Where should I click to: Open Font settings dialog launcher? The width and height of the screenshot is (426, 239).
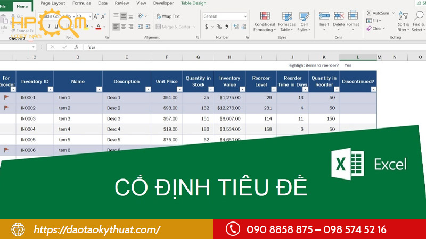pyautogui.click(x=107, y=37)
